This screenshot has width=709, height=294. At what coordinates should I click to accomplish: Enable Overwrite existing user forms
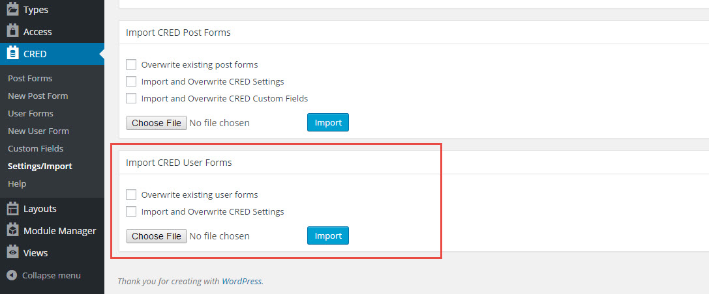tap(131, 194)
